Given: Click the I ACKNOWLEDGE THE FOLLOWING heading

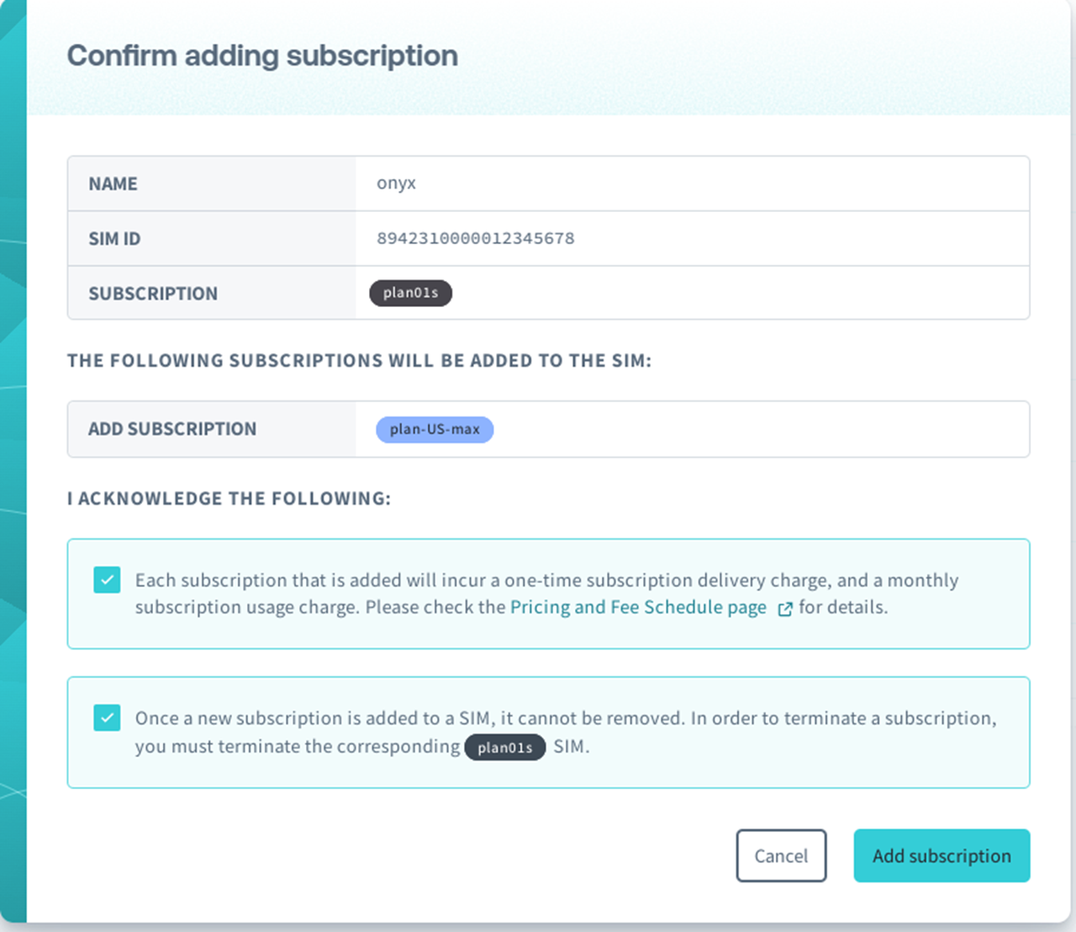Looking at the screenshot, I should point(229,499).
